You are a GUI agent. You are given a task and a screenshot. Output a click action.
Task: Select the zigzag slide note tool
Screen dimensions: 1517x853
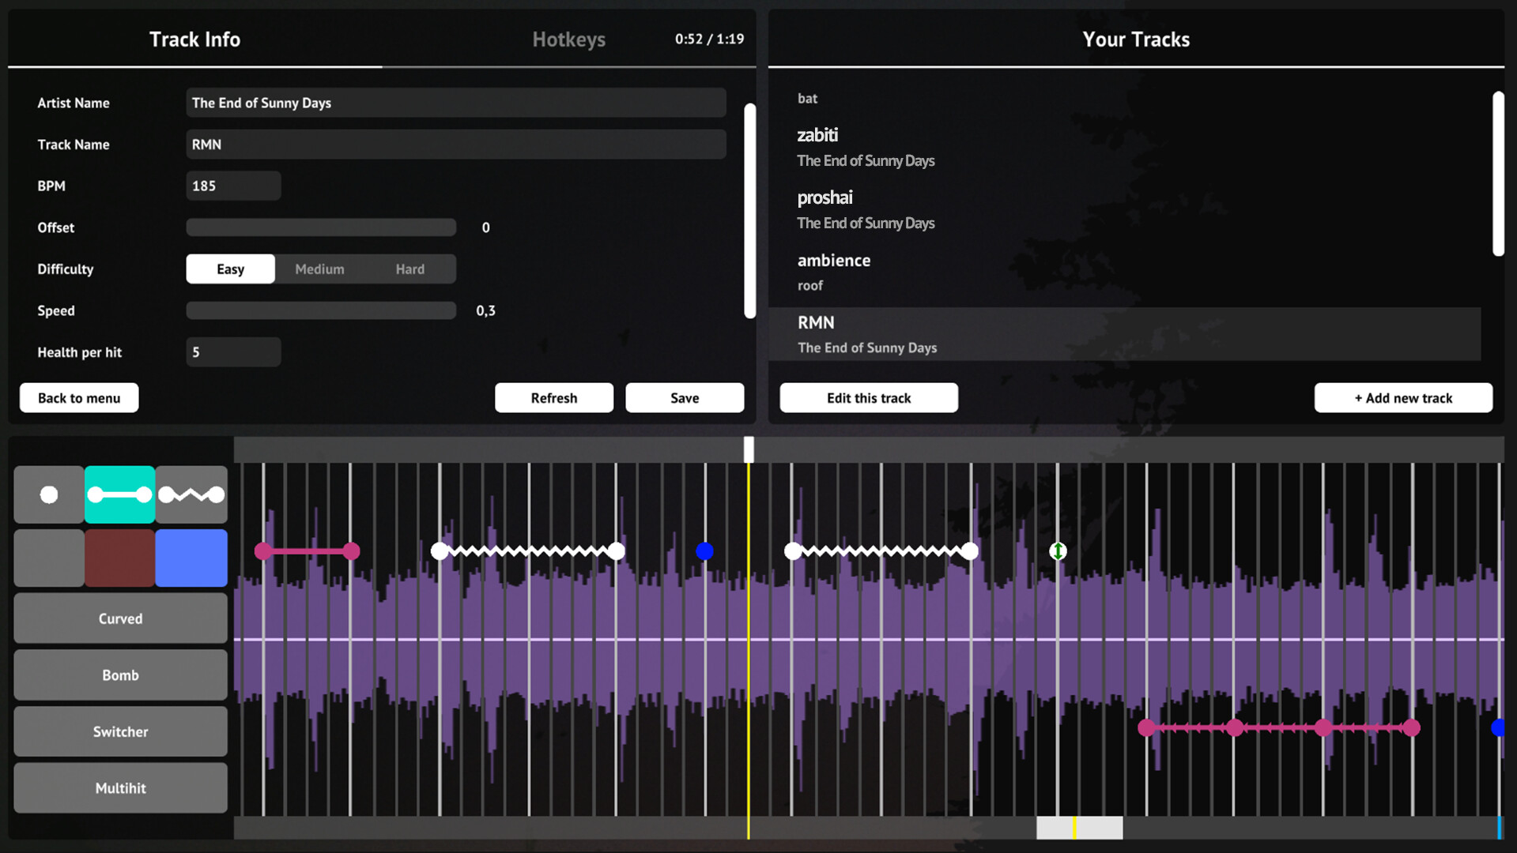pyautogui.click(x=191, y=494)
